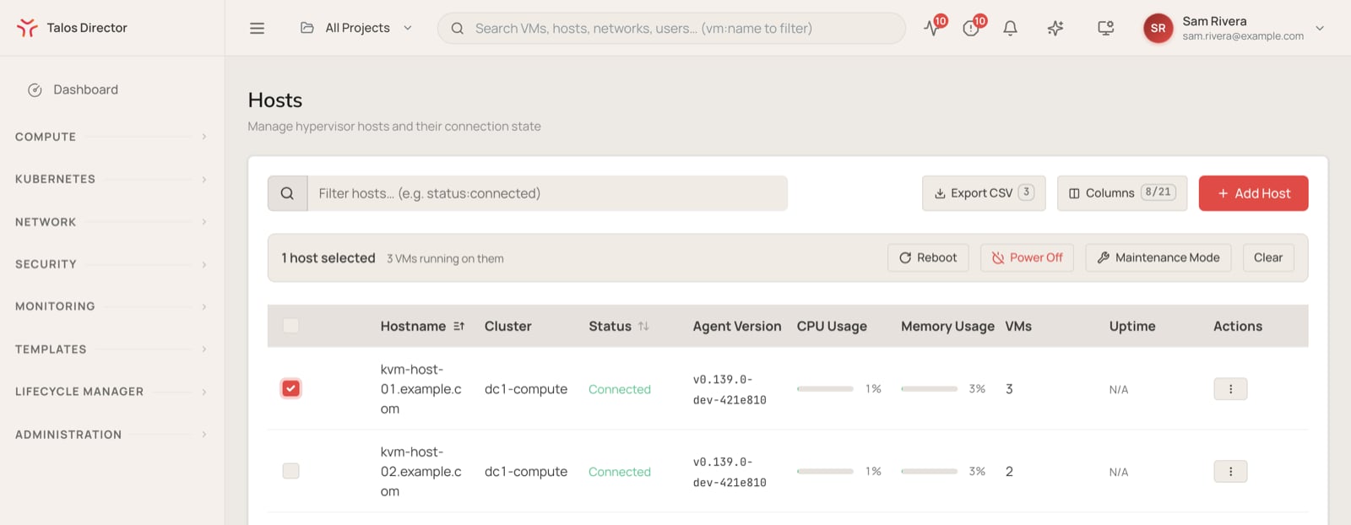Expand the Administration sidebar section
Viewport: 1351px width, 525px height.
111,435
